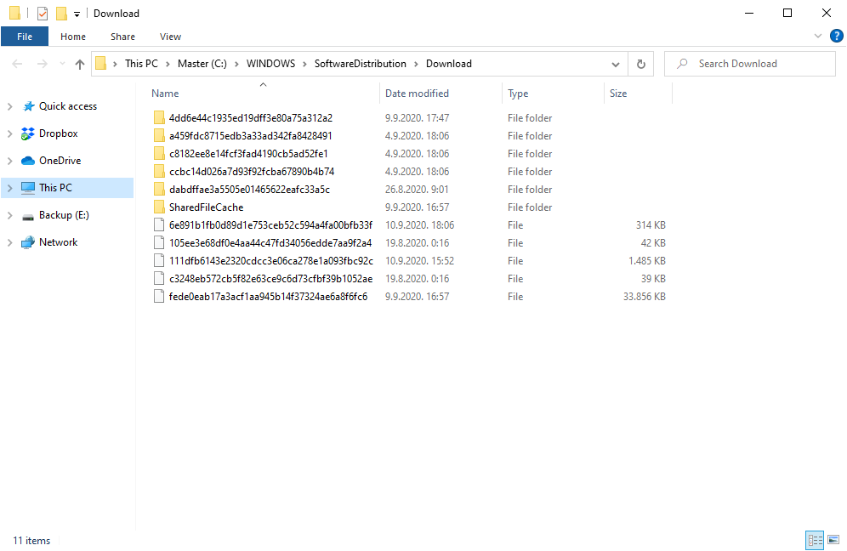The width and height of the screenshot is (847, 551).
Task: Select Quick access in the navigation pane
Action: click(x=67, y=106)
